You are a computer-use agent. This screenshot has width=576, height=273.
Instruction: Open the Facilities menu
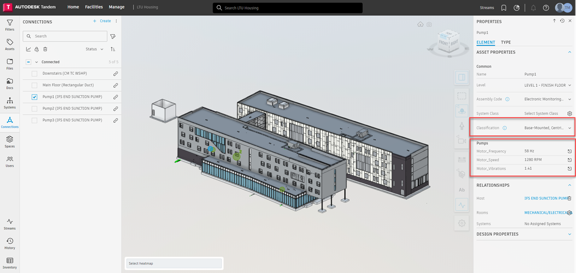[94, 7]
